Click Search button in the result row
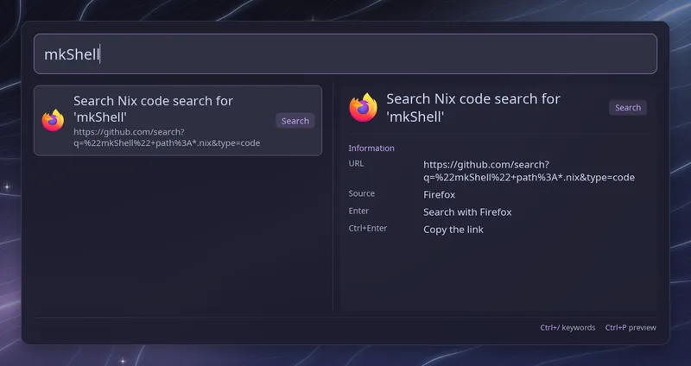691x366 pixels. click(295, 121)
